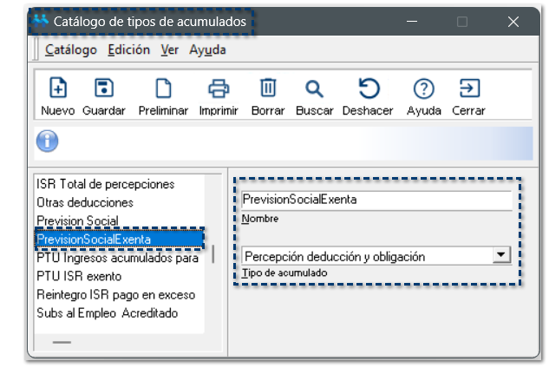
Task: Click the Nombre text field
Action: pos(376,200)
